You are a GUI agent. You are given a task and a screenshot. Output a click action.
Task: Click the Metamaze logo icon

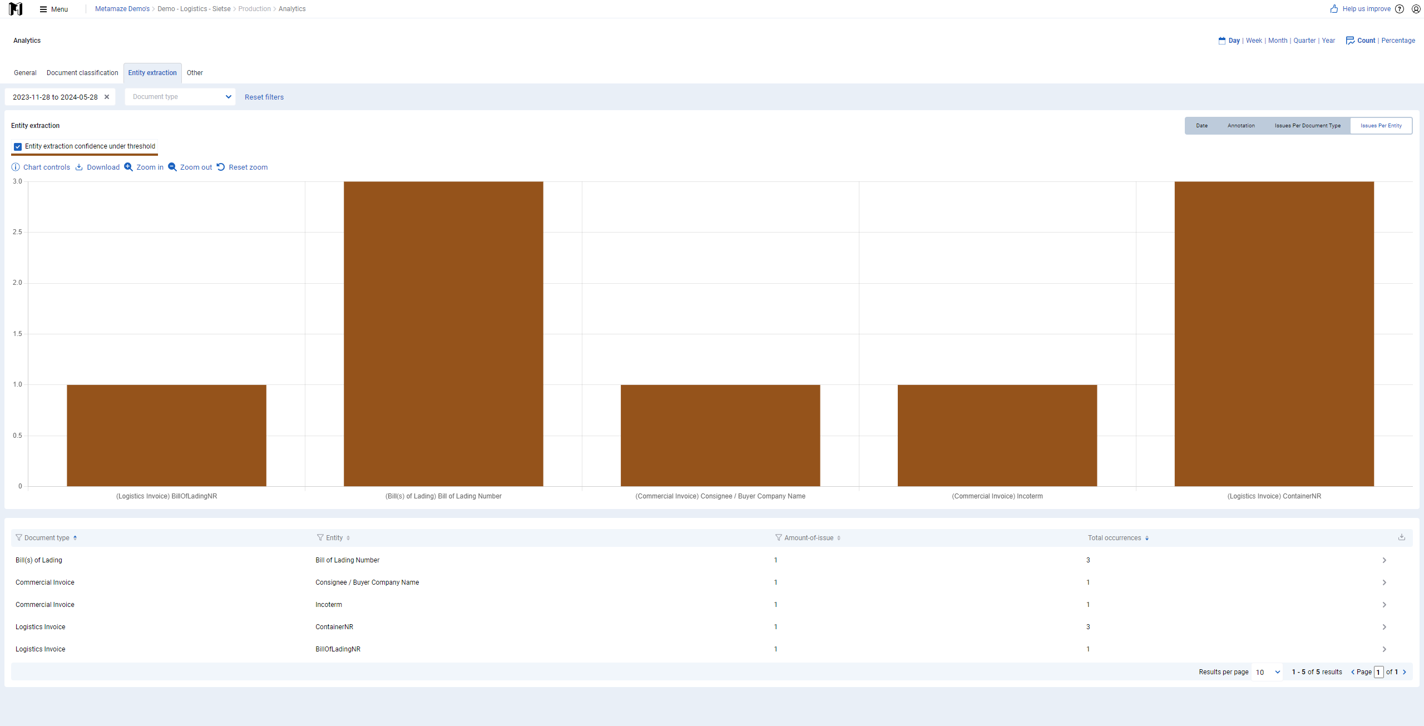point(16,9)
